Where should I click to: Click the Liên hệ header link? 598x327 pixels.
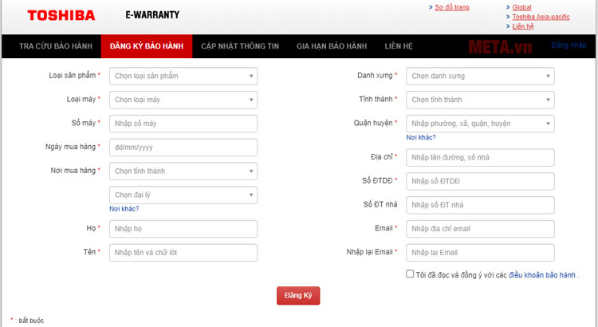click(523, 26)
